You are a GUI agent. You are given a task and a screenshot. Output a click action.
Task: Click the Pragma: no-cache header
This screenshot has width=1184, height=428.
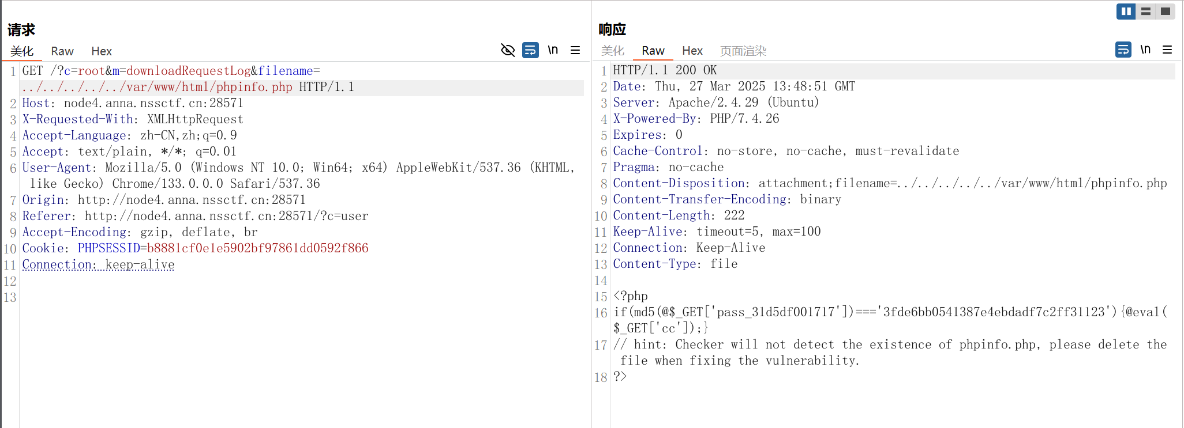(668, 167)
